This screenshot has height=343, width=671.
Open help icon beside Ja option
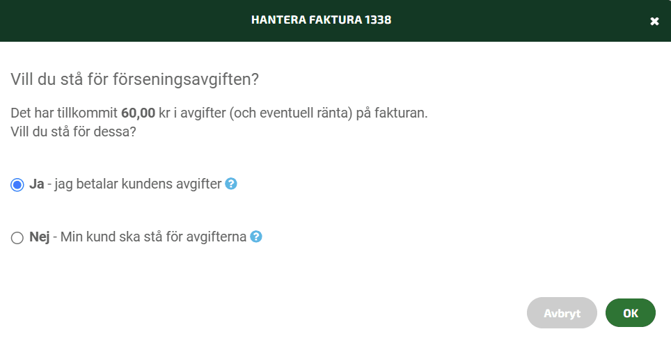tap(231, 184)
